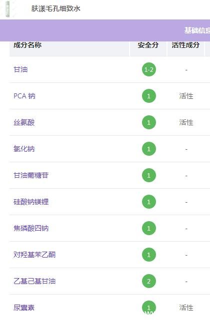Screen dimensions: 210x320
Task: Open the PCA 钠 ingredient link
Action: pyautogui.click(x=24, y=96)
